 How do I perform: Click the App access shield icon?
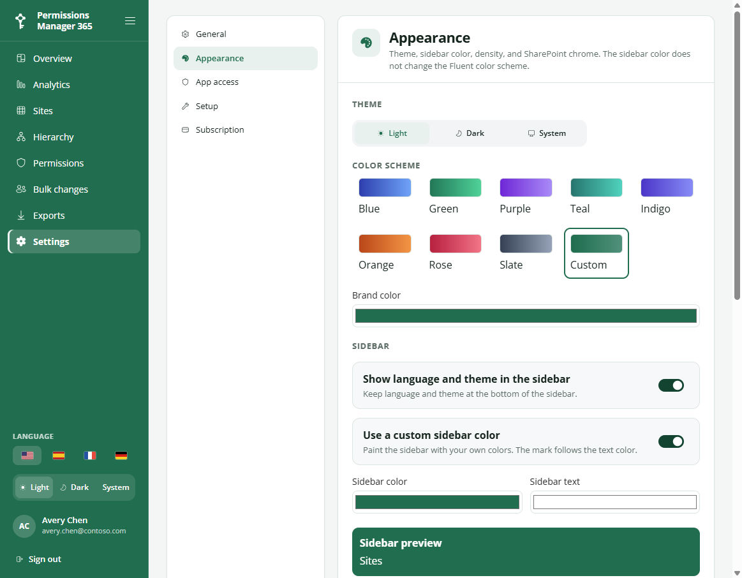click(x=186, y=82)
